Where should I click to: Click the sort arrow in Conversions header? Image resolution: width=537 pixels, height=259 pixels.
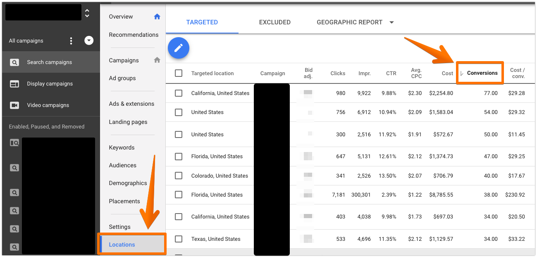pos(462,74)
